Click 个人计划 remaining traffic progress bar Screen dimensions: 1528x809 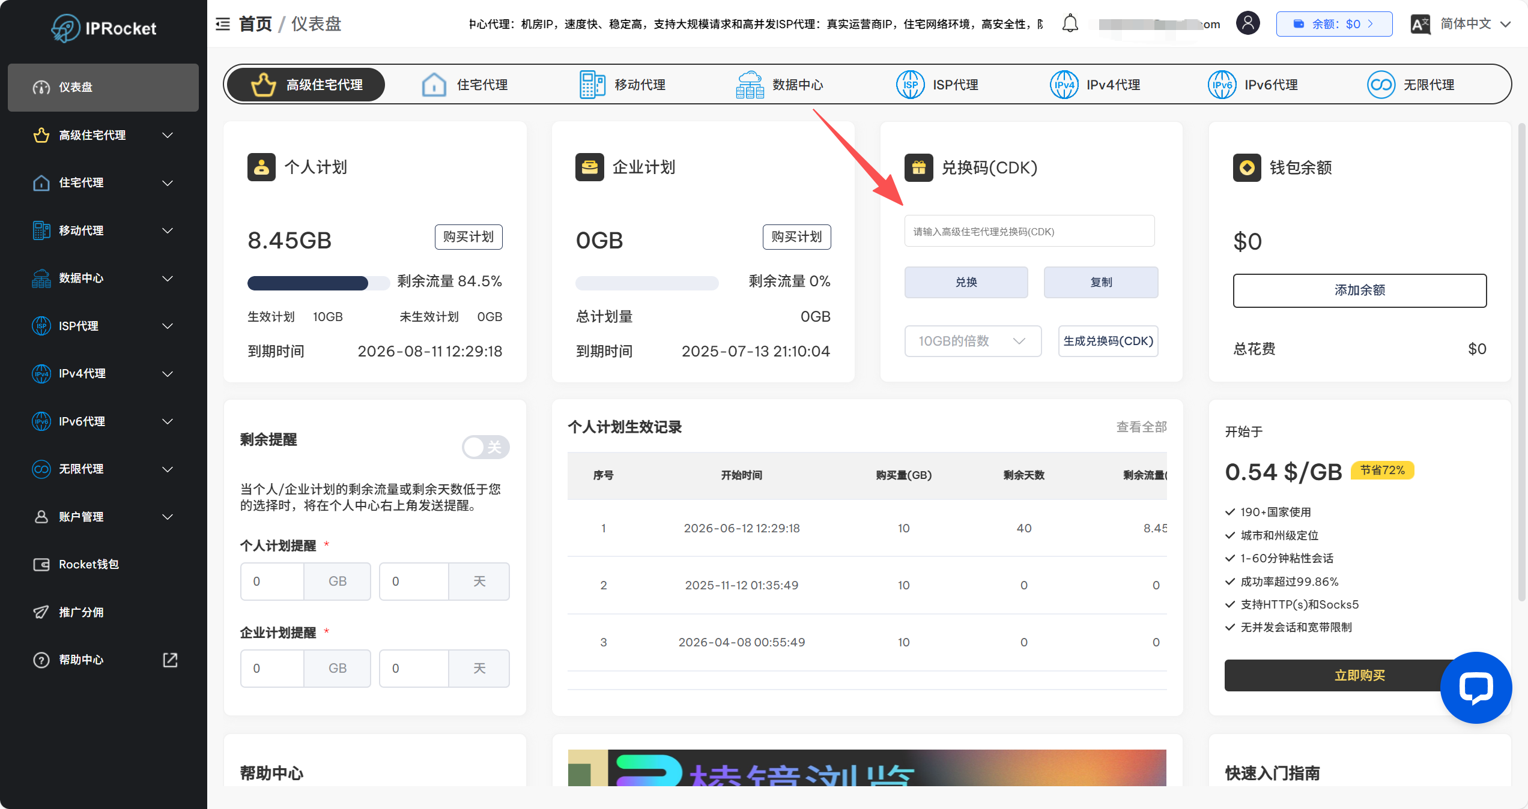tap(318, 283)
